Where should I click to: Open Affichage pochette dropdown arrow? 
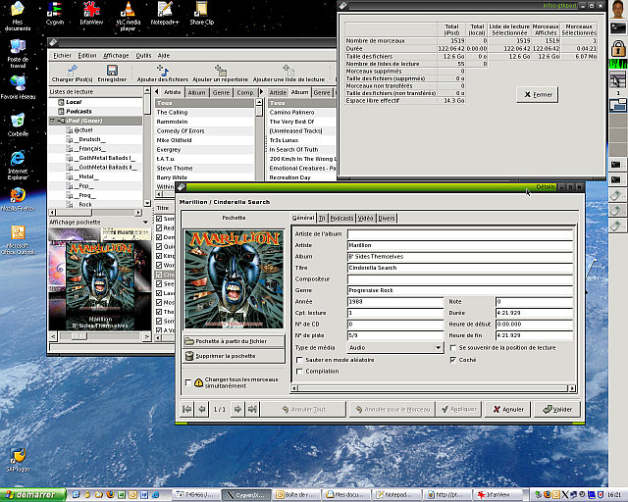[x=145, y=223]
